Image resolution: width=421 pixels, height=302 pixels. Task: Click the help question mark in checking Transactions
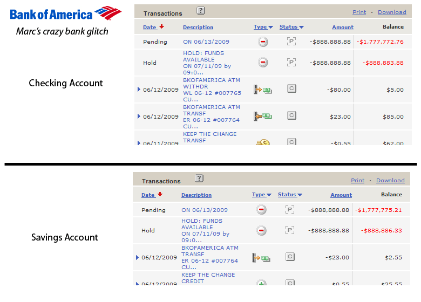[200, 10]
